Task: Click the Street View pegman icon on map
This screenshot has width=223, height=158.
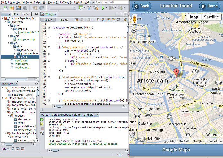Action: pyautogui.click(x=134, y=19)
